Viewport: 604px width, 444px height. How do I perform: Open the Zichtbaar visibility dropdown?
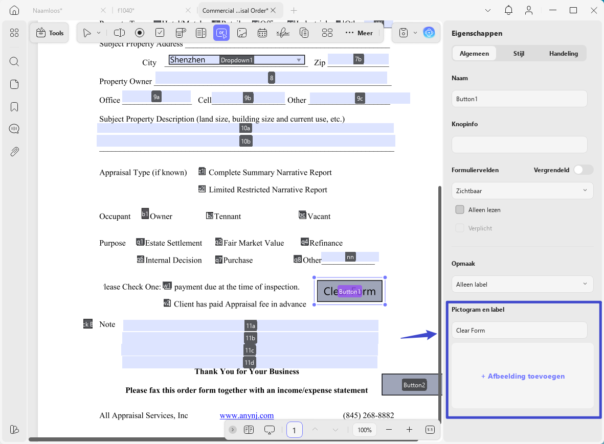click(x=522, y=191)
